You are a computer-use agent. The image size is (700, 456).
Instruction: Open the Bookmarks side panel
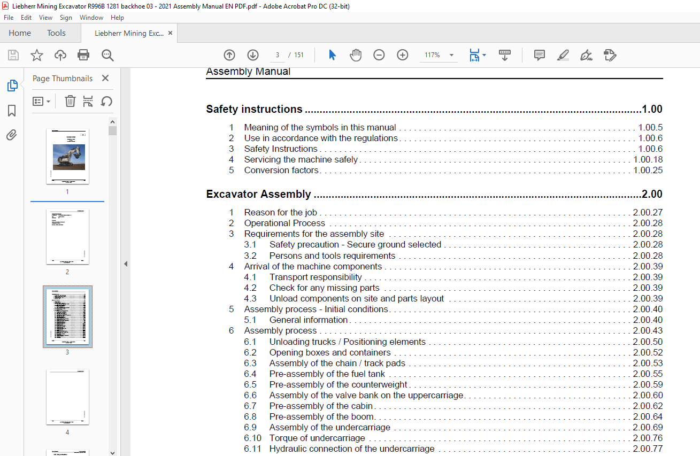click(x=12, y=111)
